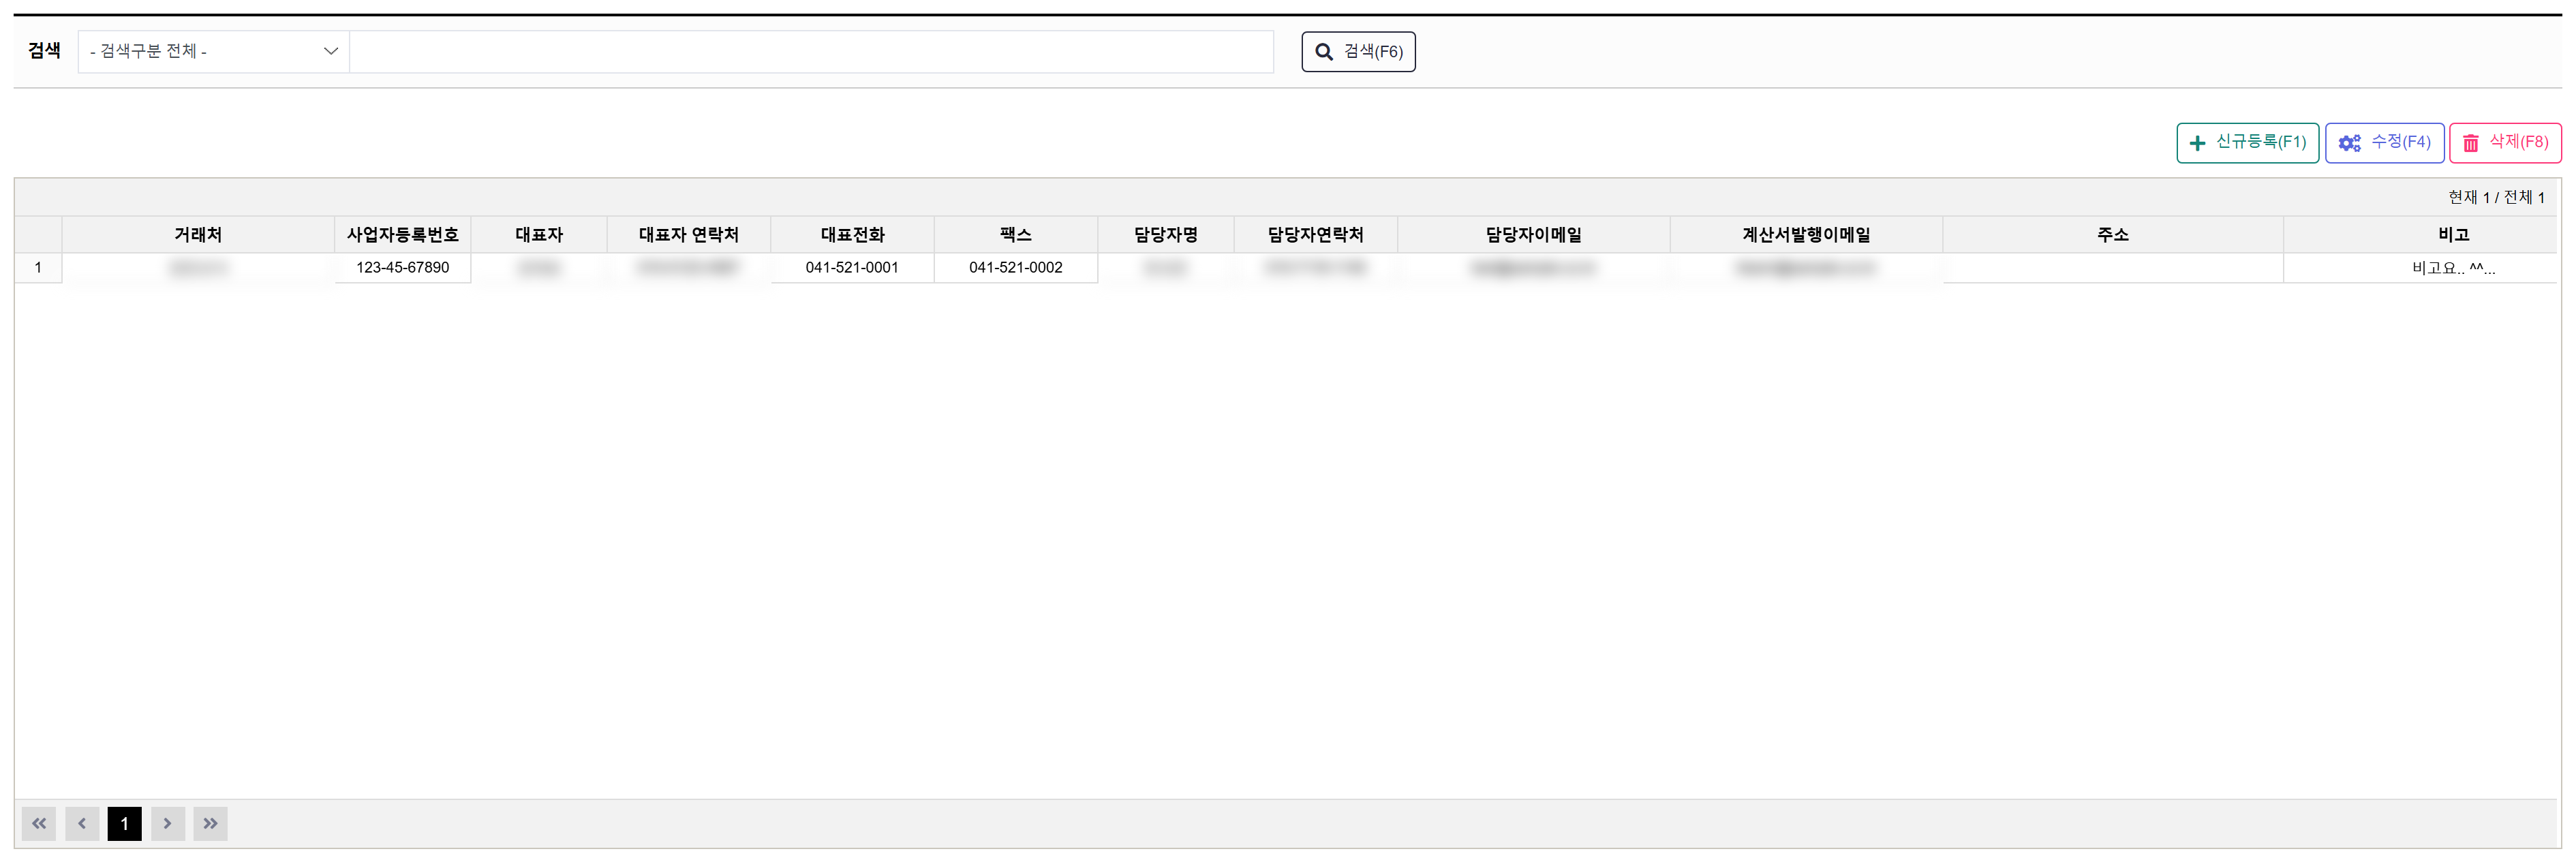The height and width of the screenshot is (860, 2576).
Task: Click the 검색(F6) search button
Action: point(1358,51)
